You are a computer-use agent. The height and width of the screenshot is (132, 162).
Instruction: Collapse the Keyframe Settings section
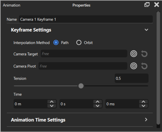pyautogui.click(x=146, y=30)
